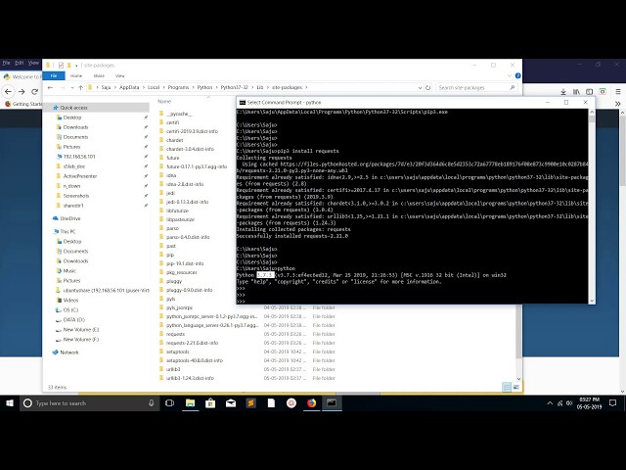Image resolution: width=626 pixels, height=470 pixels.
Task: Show hidden system tray icons
Action: pyautogui.click(x=550, y=403)
